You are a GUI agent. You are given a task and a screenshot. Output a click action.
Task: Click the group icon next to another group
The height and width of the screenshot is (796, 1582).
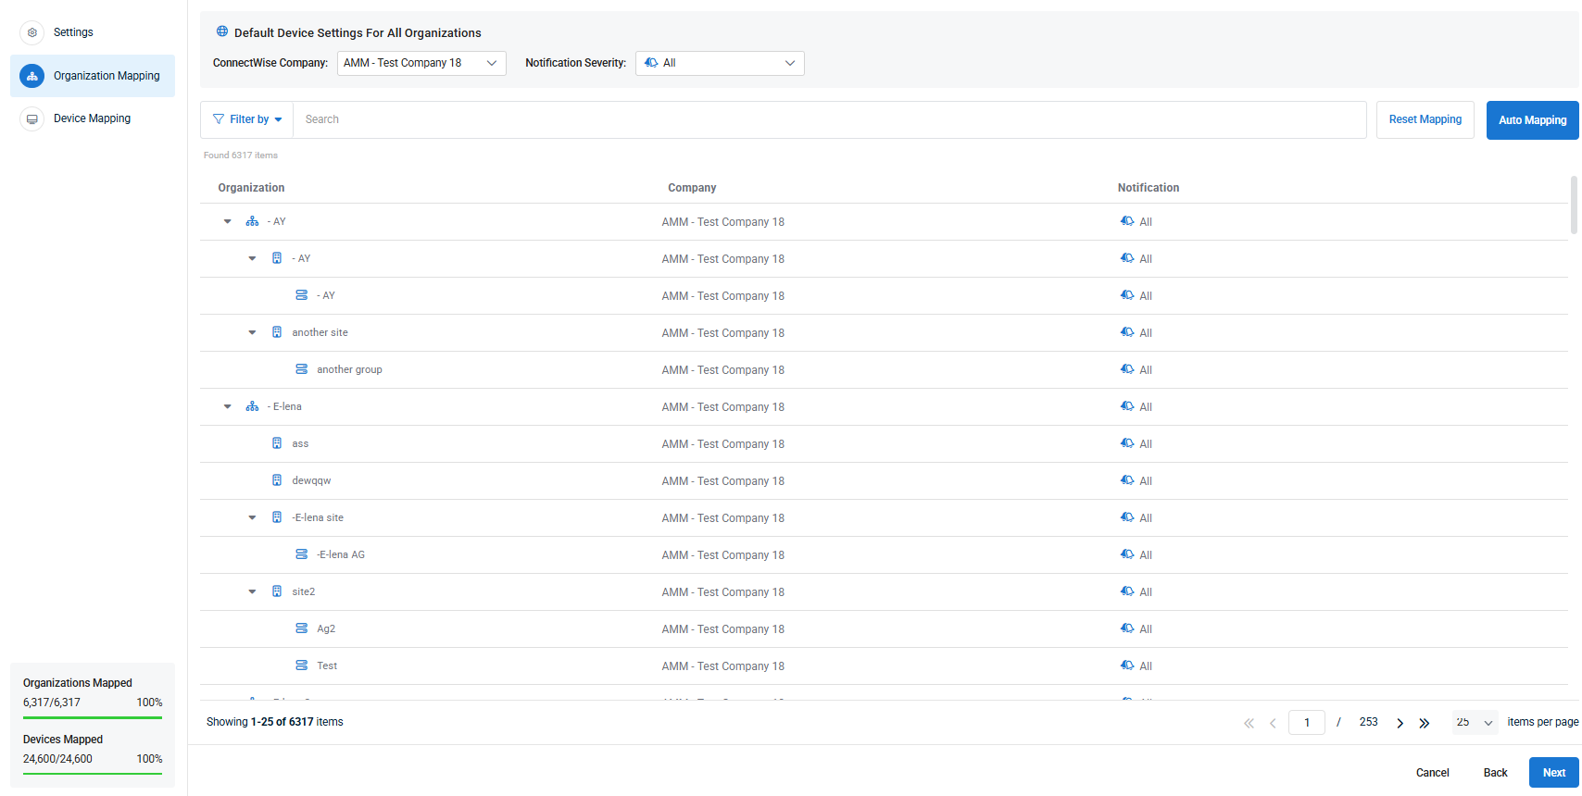[301, 369]
